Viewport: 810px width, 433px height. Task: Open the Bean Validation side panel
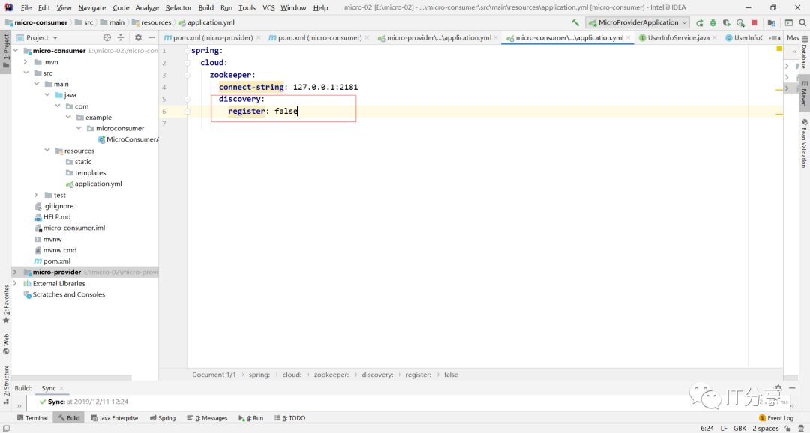804,143
